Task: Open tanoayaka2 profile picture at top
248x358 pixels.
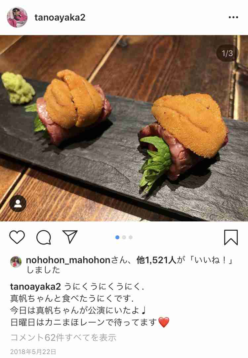Action: coord(17,17)
